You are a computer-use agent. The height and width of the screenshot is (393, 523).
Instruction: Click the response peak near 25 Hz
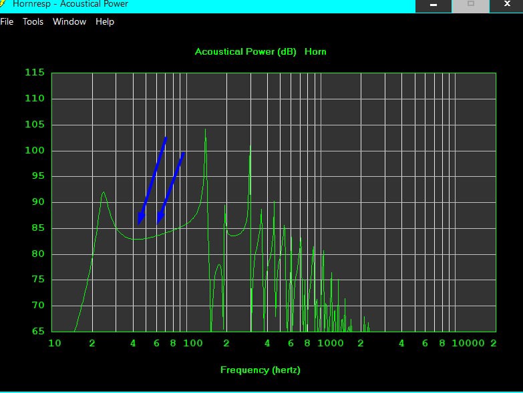(x=104, y=192)
